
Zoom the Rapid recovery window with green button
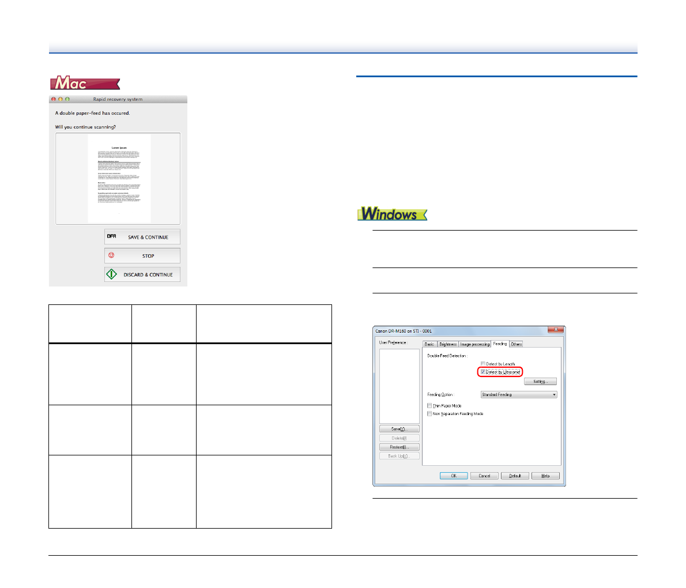click(x=67, y=99)
